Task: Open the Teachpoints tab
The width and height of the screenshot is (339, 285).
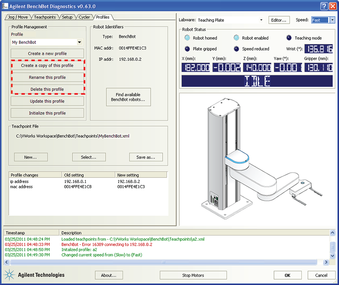Action: pos(45,17)
